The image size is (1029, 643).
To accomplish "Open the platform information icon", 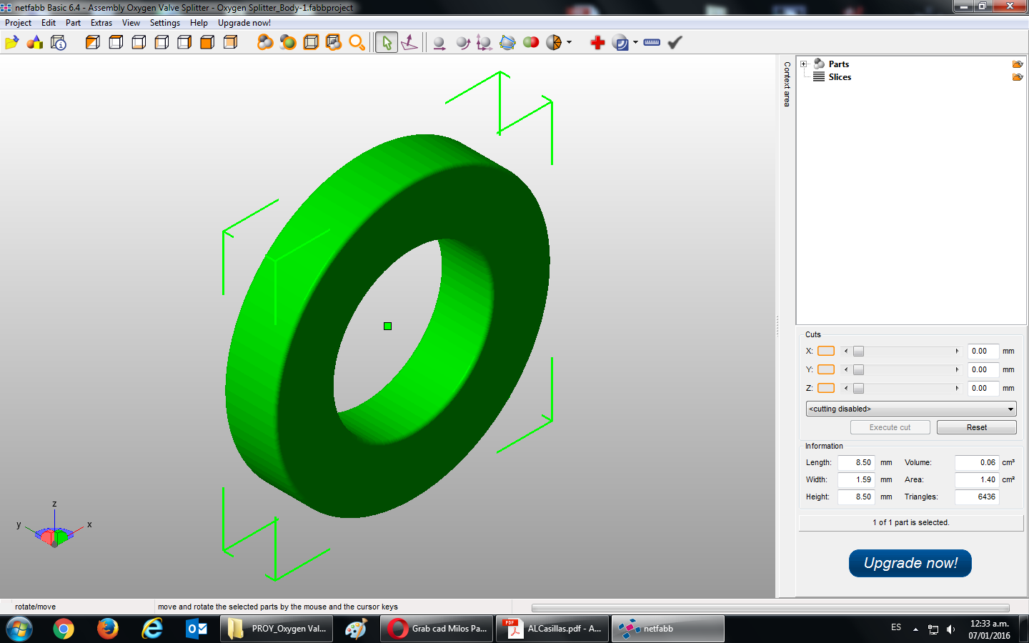I will point(59,43).
